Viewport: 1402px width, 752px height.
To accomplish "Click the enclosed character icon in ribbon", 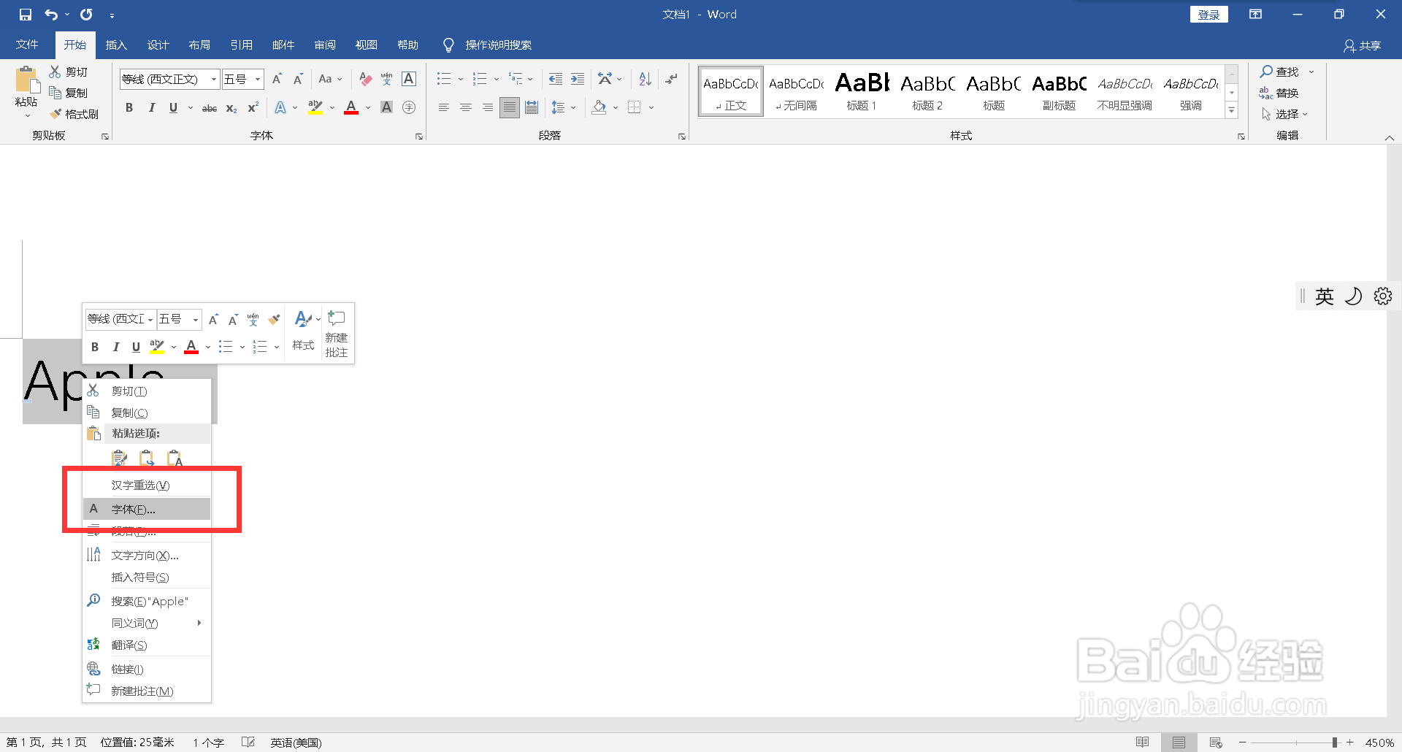I will 409,107.
